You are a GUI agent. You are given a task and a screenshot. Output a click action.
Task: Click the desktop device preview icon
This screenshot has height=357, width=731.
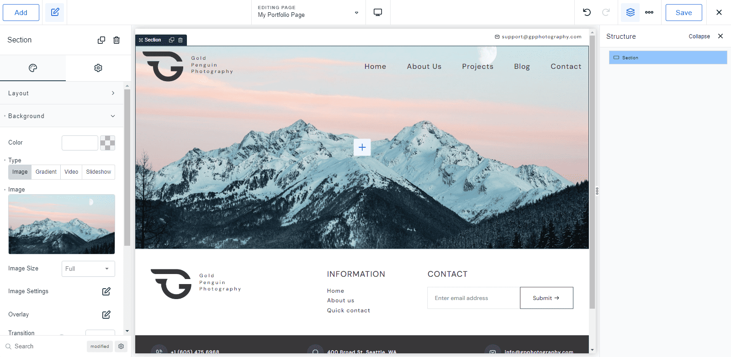pos(378,12)
